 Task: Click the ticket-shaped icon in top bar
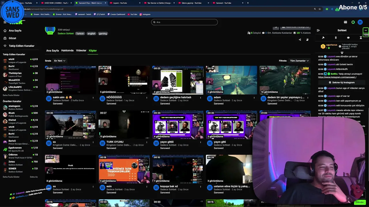pos(345,22)
